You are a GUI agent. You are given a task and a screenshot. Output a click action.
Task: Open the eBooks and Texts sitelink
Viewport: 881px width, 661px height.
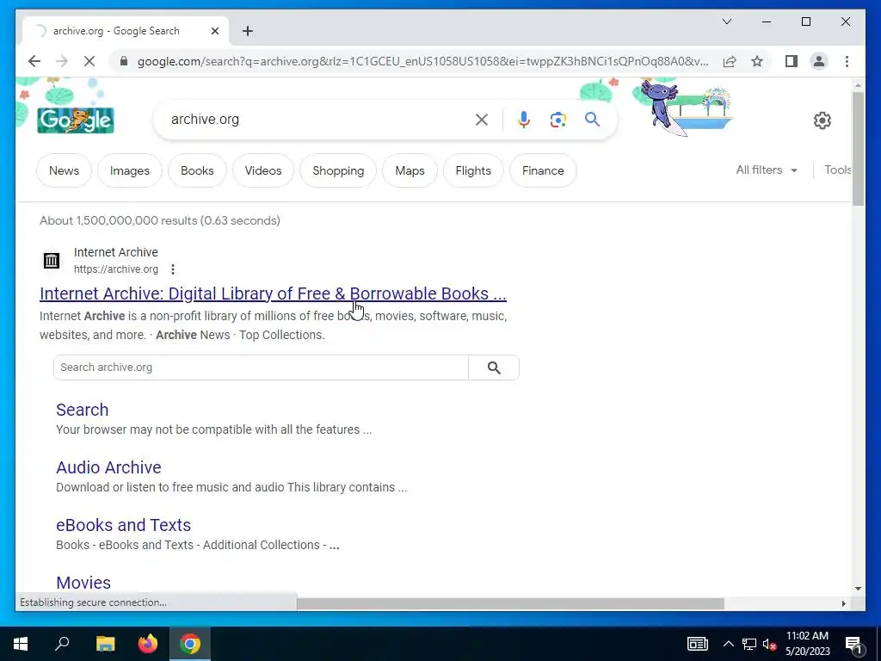tap(124, 525)
